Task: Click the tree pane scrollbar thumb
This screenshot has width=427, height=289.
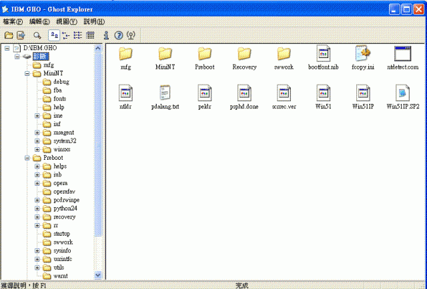Action: [x=98, y=145]
